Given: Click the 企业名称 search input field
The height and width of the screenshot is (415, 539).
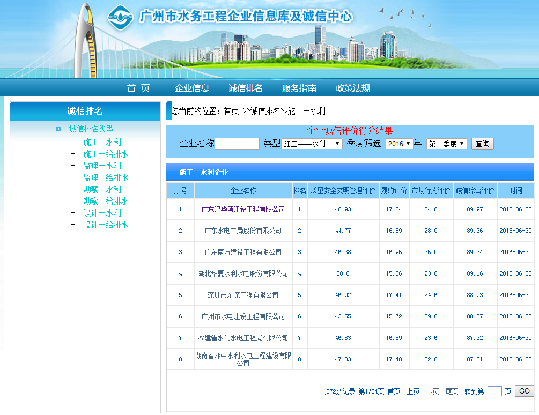Looking at the screenshot, I should pos(237,144).
